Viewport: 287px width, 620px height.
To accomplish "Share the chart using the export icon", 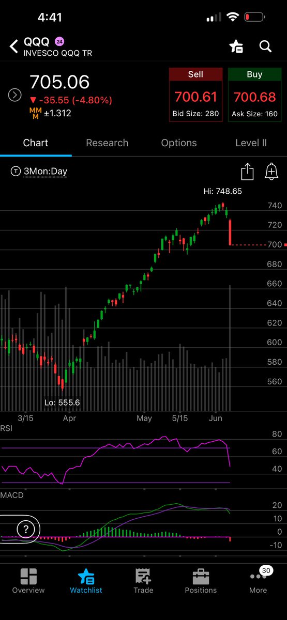I will click(247, 172).
